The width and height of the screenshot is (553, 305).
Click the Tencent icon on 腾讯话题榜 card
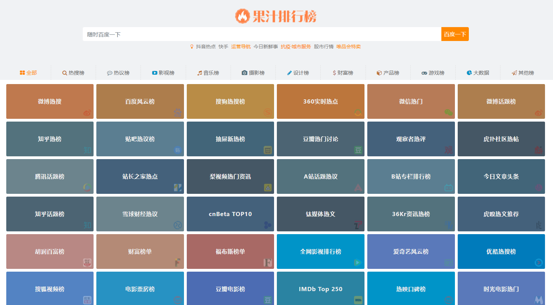[x=87, y=188]
